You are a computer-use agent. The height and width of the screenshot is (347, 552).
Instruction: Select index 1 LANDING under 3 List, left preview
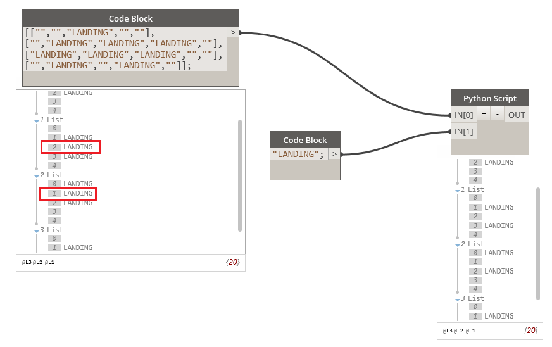[71, 248]
